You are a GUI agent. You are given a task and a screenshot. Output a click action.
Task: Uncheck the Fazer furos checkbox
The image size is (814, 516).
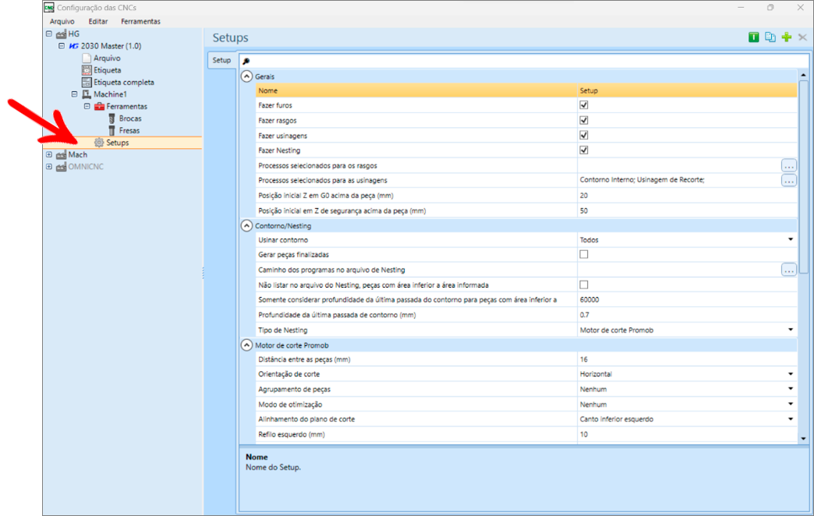(x=584, y=105)
